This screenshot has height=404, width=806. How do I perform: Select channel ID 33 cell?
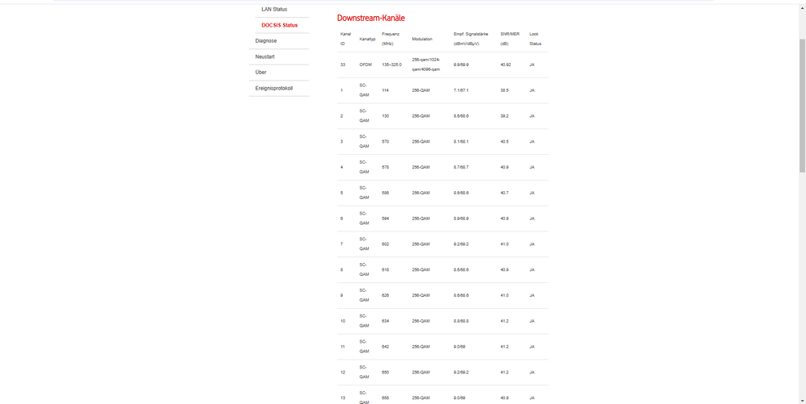tap(342, 65)
